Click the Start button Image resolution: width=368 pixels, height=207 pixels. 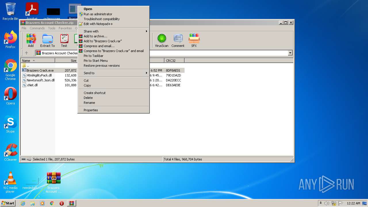point(8,203)
